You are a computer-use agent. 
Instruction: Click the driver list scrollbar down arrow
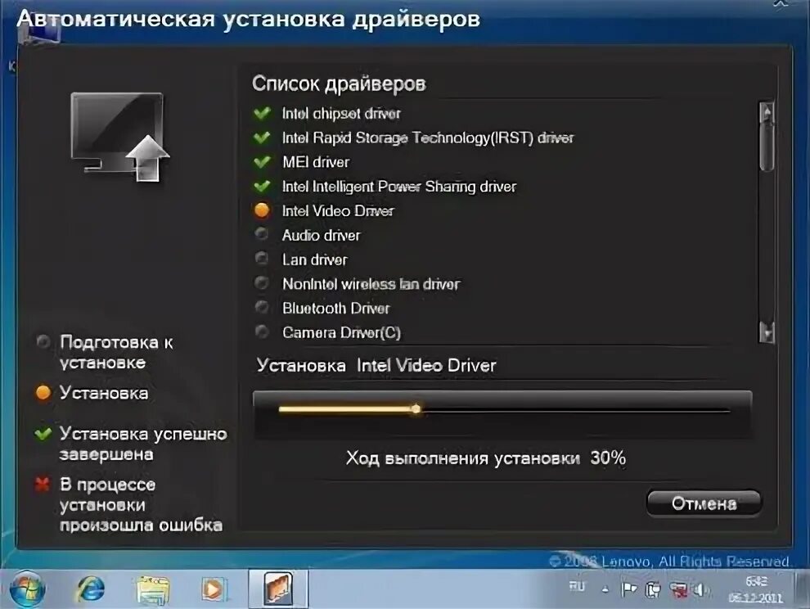[767, 332]
